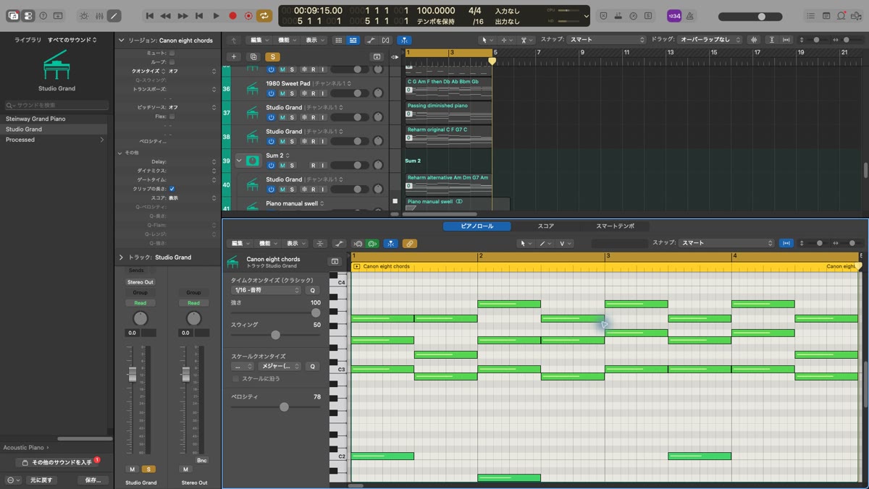Click the waveform zoom icon in tracks toolbar

pyautogui.click(x=754, y=40)
